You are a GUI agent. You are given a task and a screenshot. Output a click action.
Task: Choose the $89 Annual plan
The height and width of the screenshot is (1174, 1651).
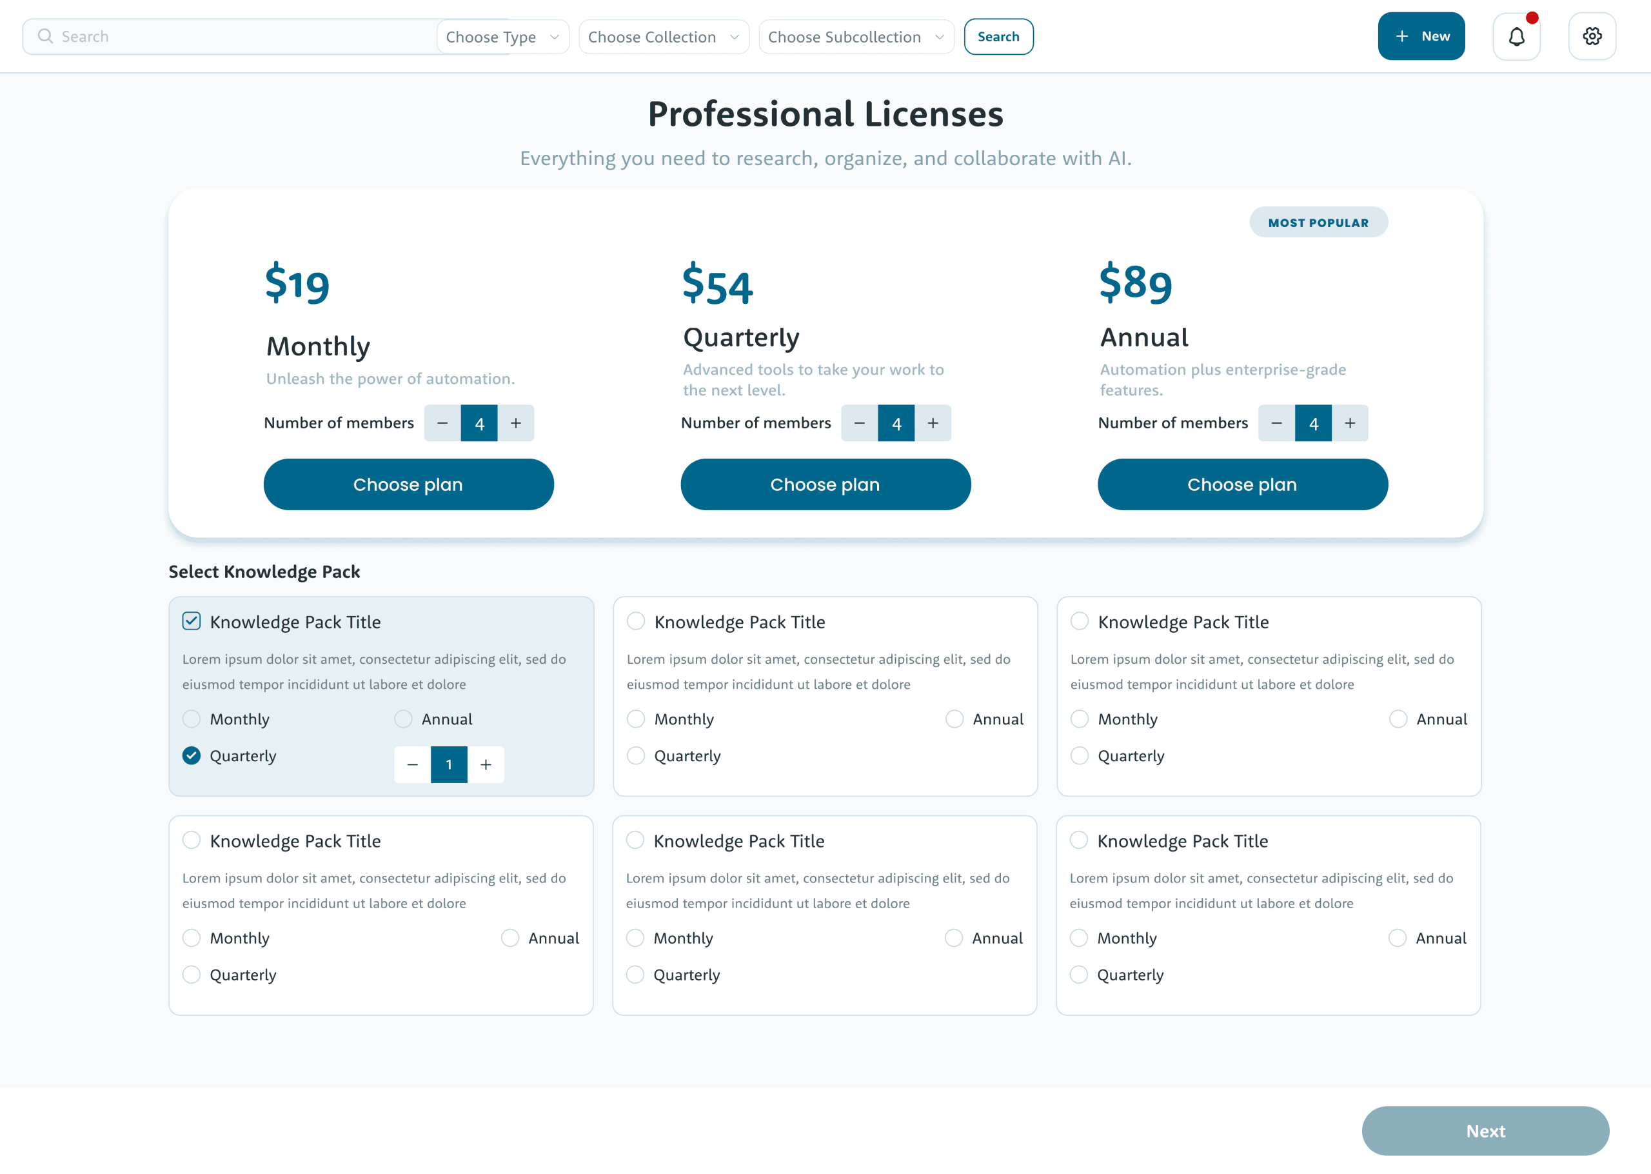pyautogui.click(x=1242, y=484)
